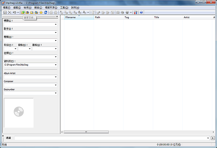Click the Change directory folder icon

[23, 12]
